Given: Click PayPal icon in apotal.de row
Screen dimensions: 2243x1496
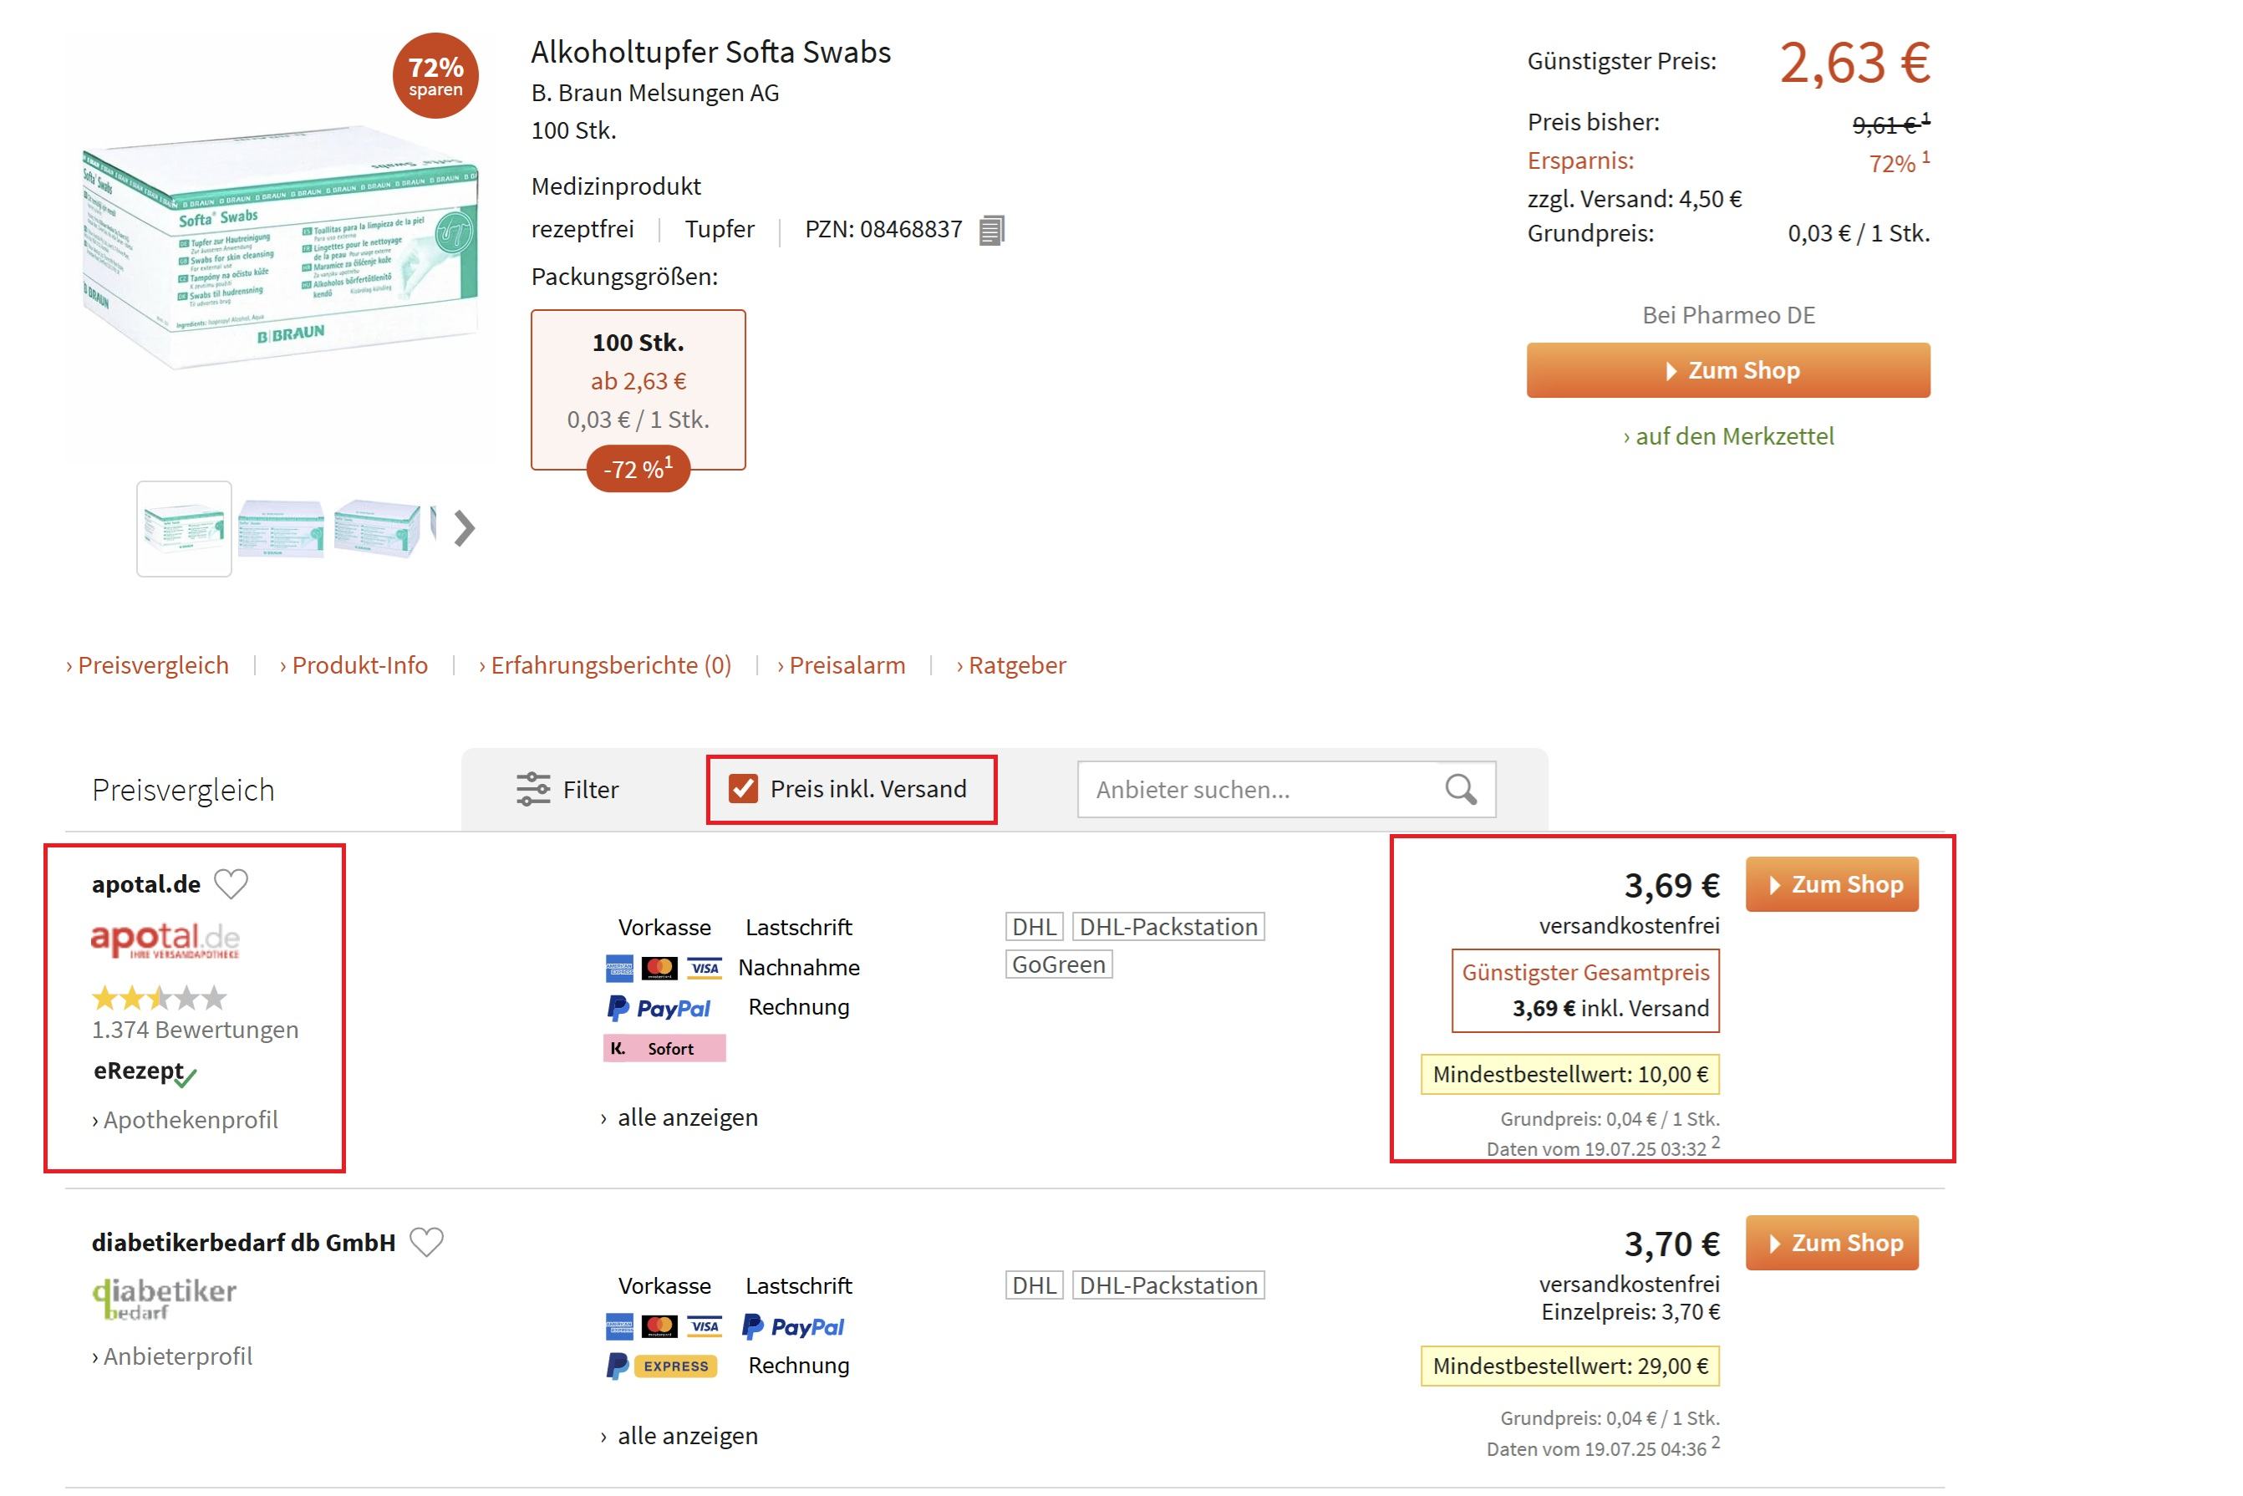Looking at the screenshot, I should [659, 1009].
